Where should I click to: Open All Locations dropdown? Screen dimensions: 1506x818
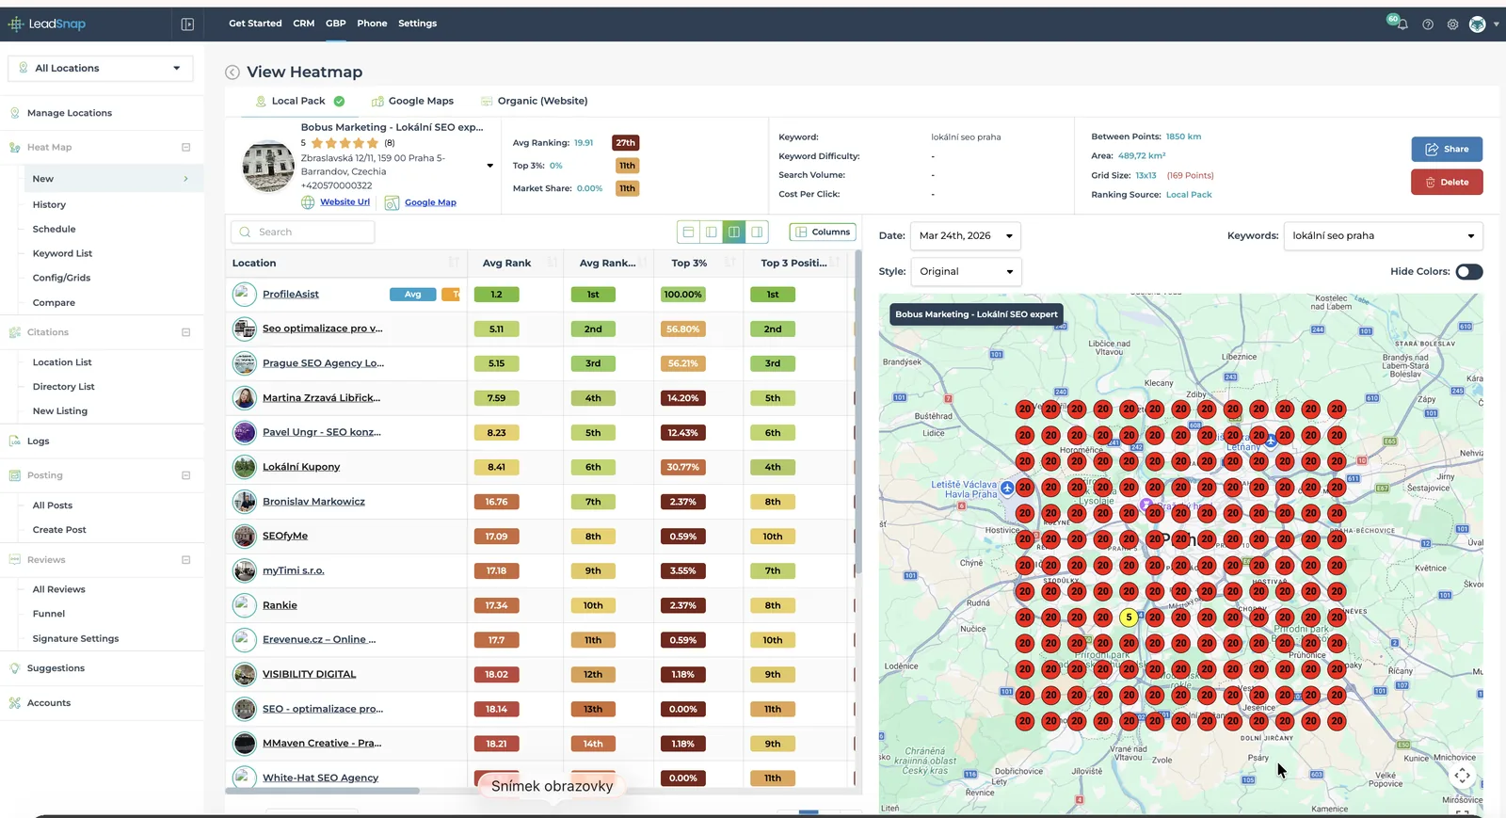point(101,68)
